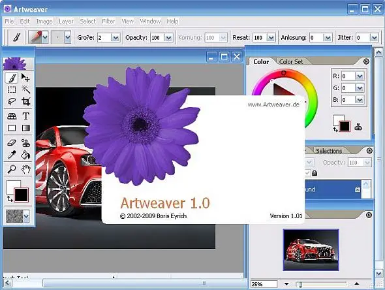Open the Layer menu

click(66, 22)
